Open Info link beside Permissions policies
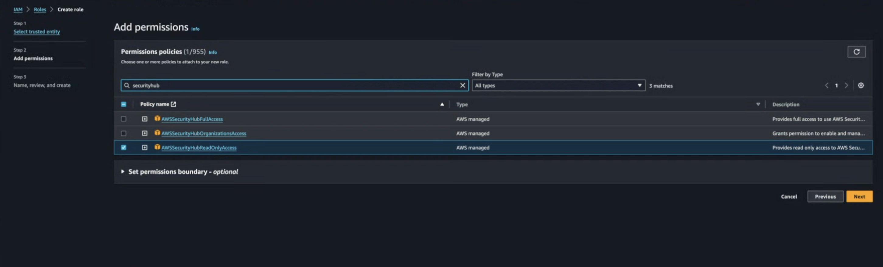The height and width of the screenshot is (267, 883). (212, 52)
